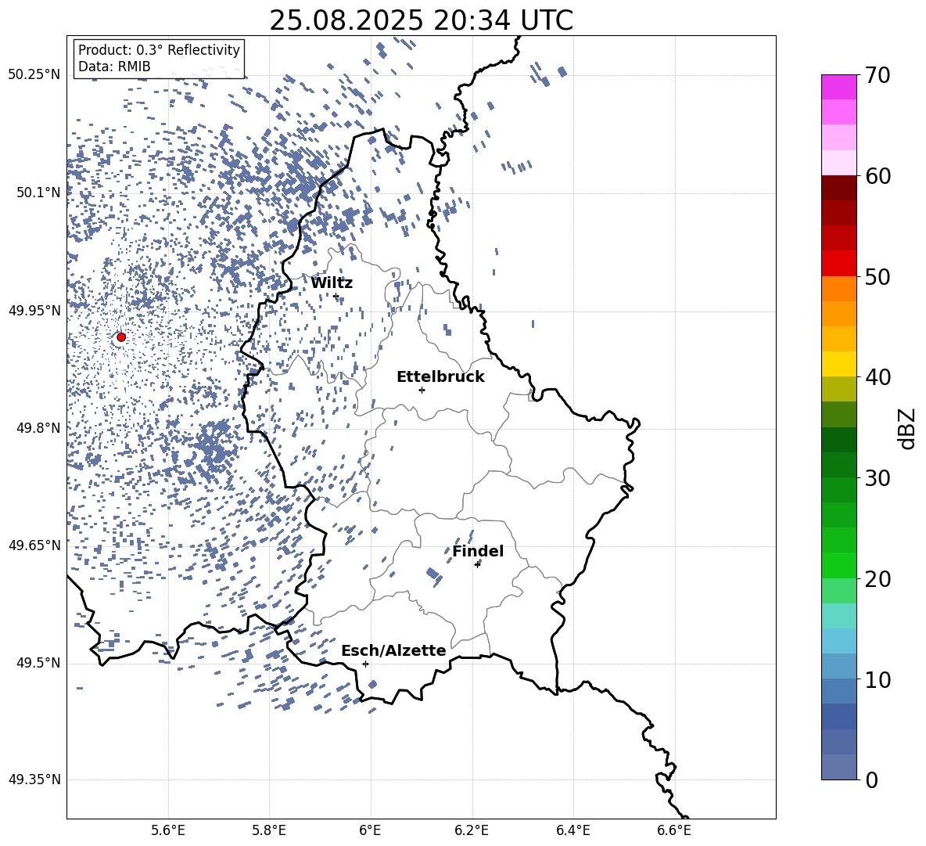Click the 50 colorbar tick label
The width and height of the screenshot is (926, 846).
[x=878, y=276]
